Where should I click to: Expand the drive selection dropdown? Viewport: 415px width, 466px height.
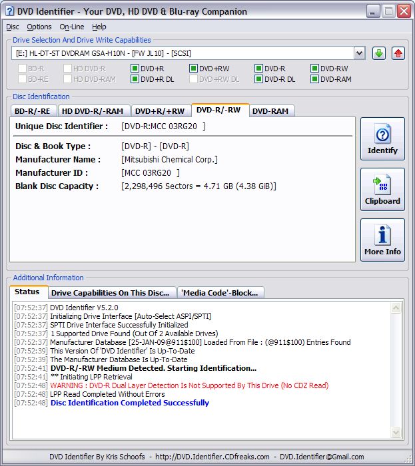coord(359,53)
